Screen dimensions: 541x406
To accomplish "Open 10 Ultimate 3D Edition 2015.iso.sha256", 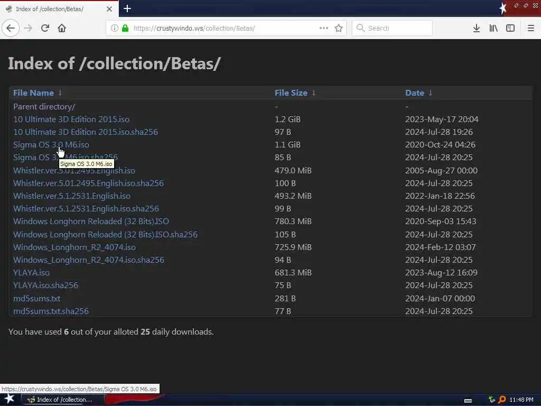I will 86,132.
